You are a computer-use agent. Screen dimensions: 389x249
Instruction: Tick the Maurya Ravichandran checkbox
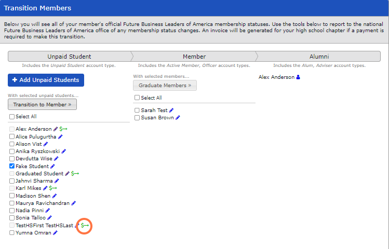[12, 203]
